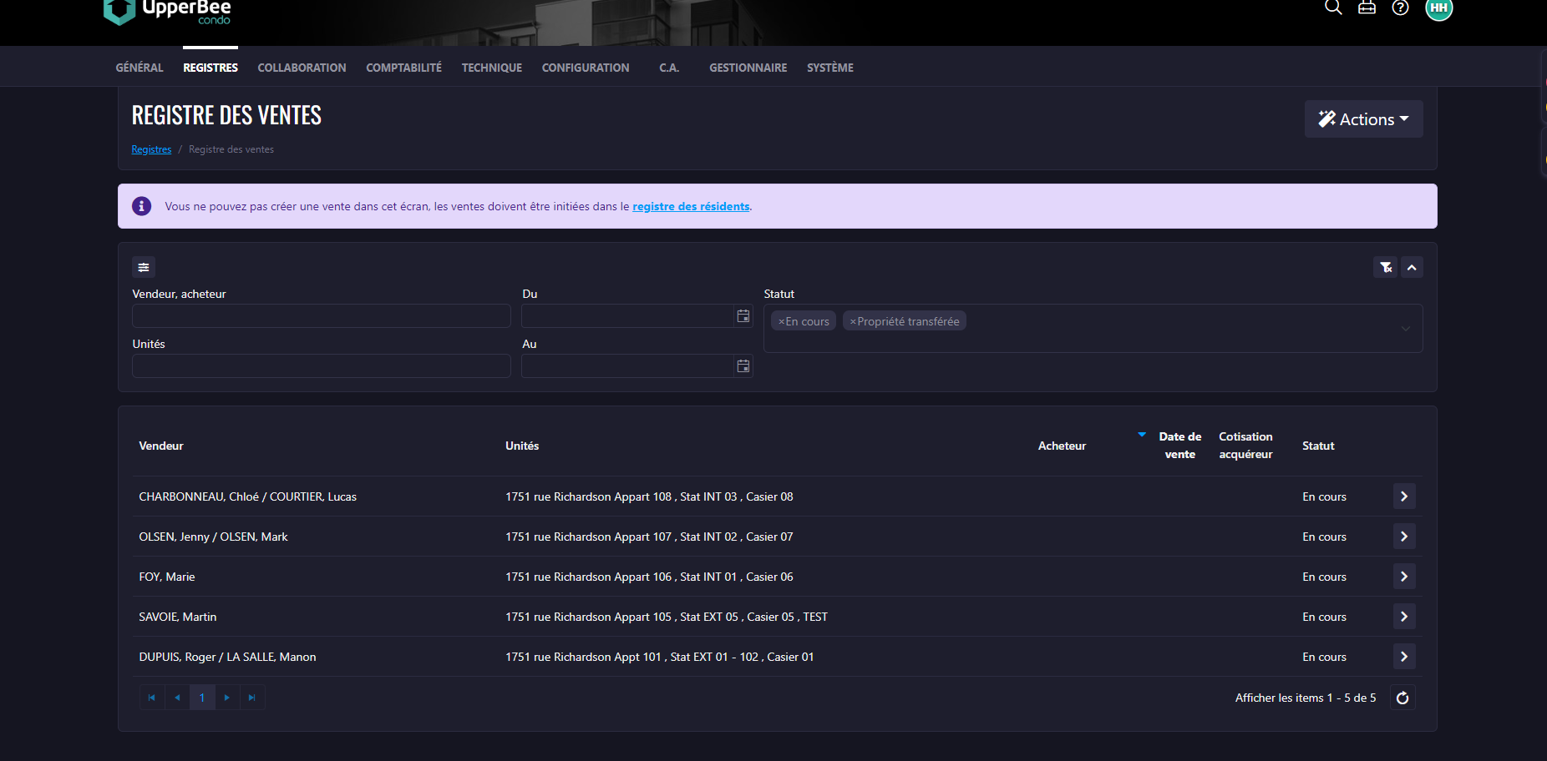Open the search magnifier icon
The width and height of the screenshot is (1547, 761).
point(1333,8)
